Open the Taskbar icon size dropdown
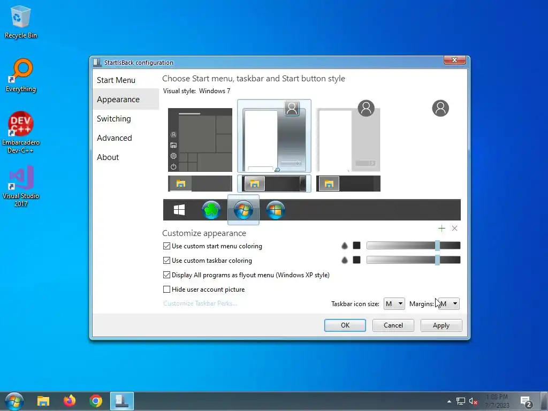 click(394, 304)
